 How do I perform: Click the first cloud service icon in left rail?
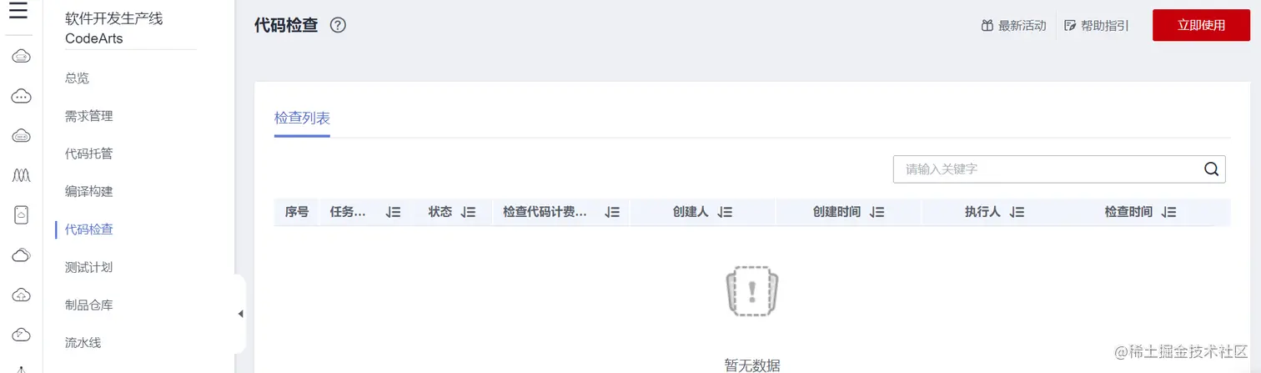click(22, 57)
